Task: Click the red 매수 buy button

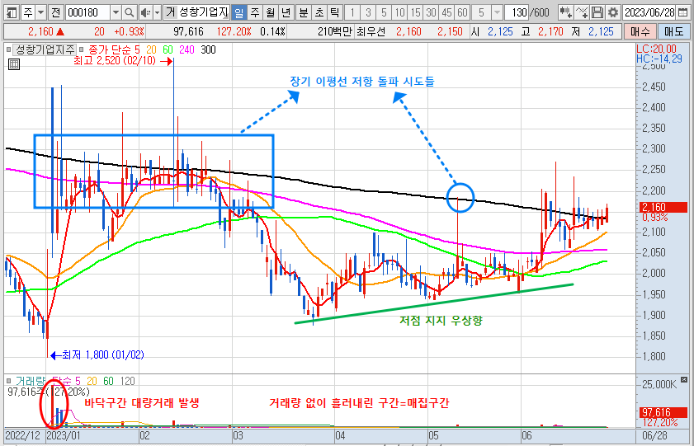Action: tap(640, 31)
